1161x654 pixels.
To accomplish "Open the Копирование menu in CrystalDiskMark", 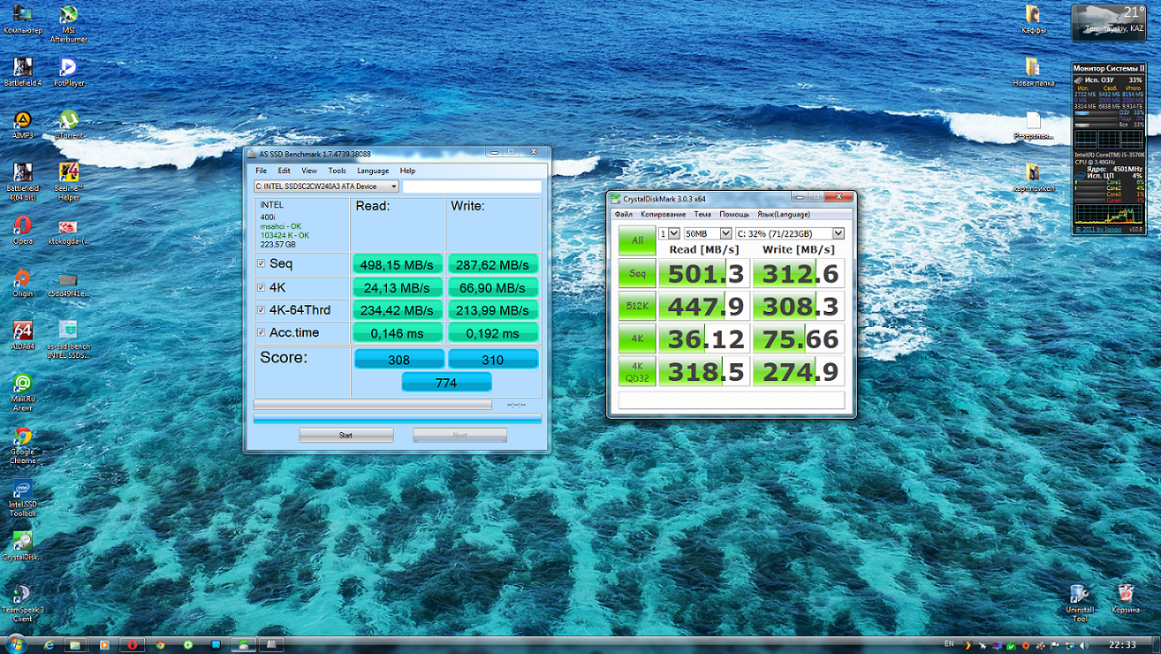I will tap(663, 214).
